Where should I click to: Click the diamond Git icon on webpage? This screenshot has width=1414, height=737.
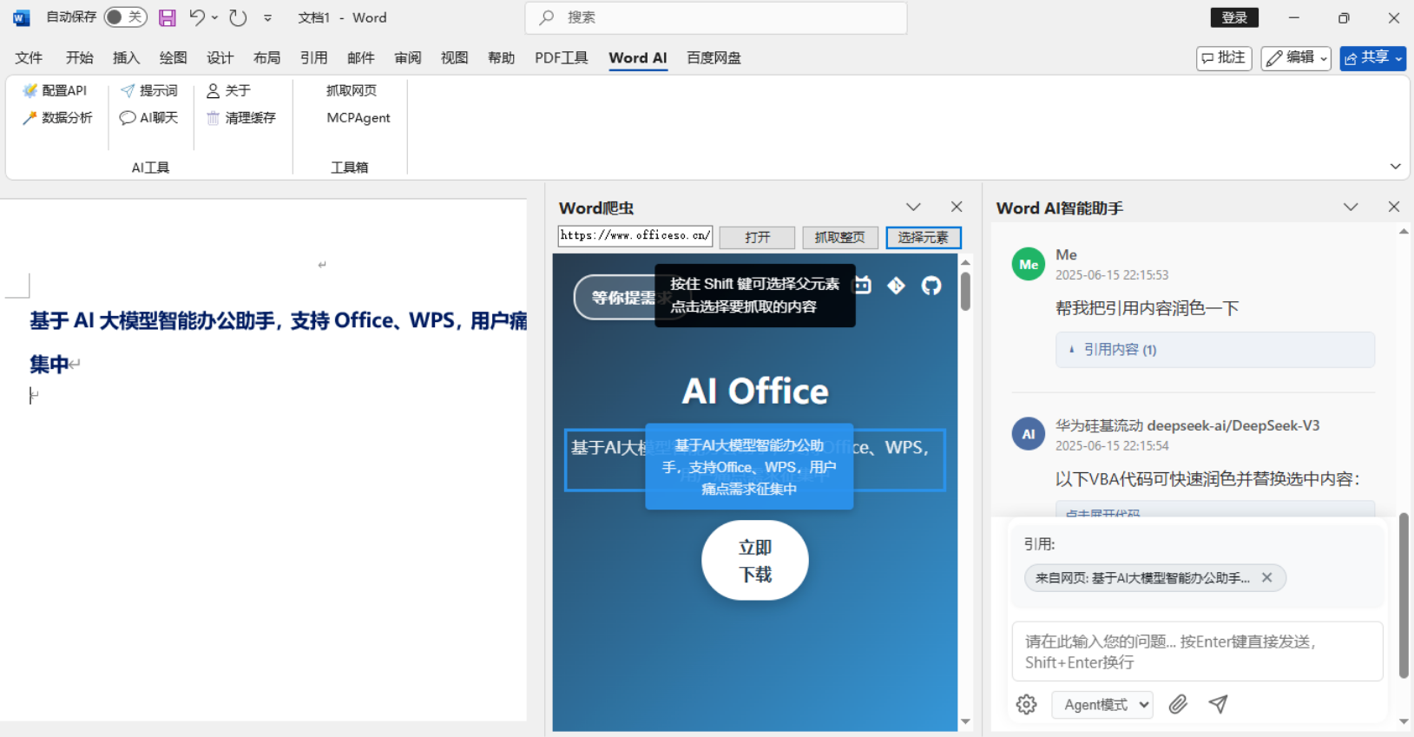(897, 286)
